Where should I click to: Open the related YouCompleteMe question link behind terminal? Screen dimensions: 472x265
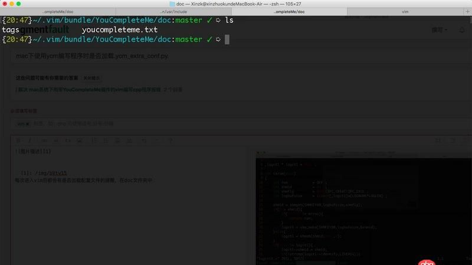89,90
